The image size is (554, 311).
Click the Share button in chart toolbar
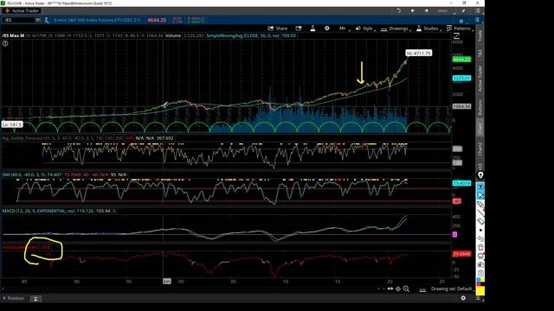pyautogui.click(x=278, y=29)
